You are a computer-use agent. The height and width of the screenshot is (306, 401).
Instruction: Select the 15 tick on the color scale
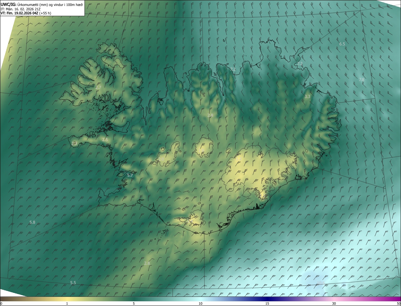coord(267,304)
